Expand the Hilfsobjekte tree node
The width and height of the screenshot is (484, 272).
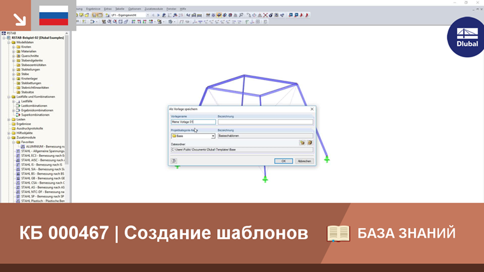pos(9,133)
